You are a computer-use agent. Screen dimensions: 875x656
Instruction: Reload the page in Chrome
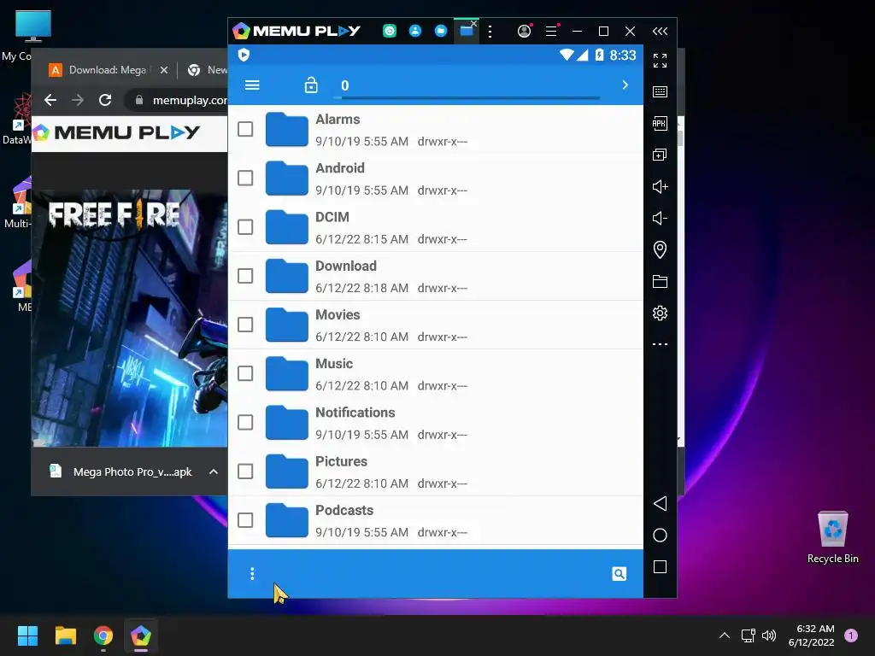[105, 100]
